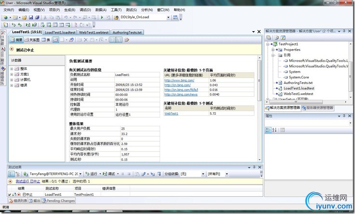Toggle the graph display icon in load test toolbar
This screenshot has height=214, width=355.
55,40
